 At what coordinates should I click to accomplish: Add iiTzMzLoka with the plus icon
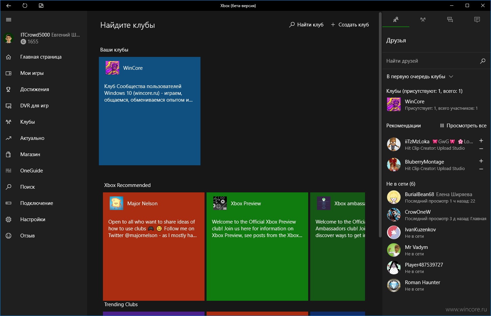481,141
